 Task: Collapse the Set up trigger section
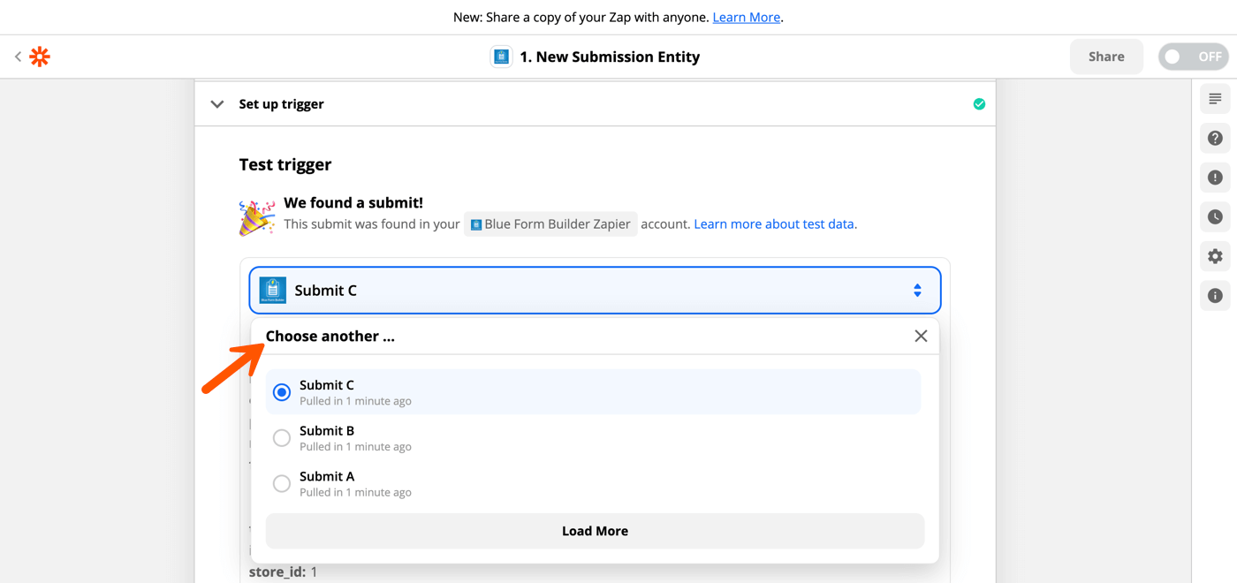click(216, 103)
